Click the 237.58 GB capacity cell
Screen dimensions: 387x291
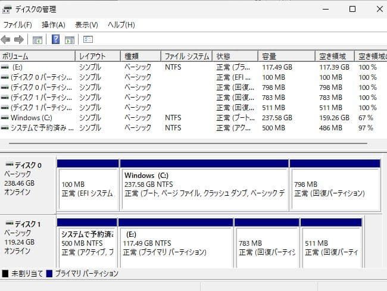[277, 118]
